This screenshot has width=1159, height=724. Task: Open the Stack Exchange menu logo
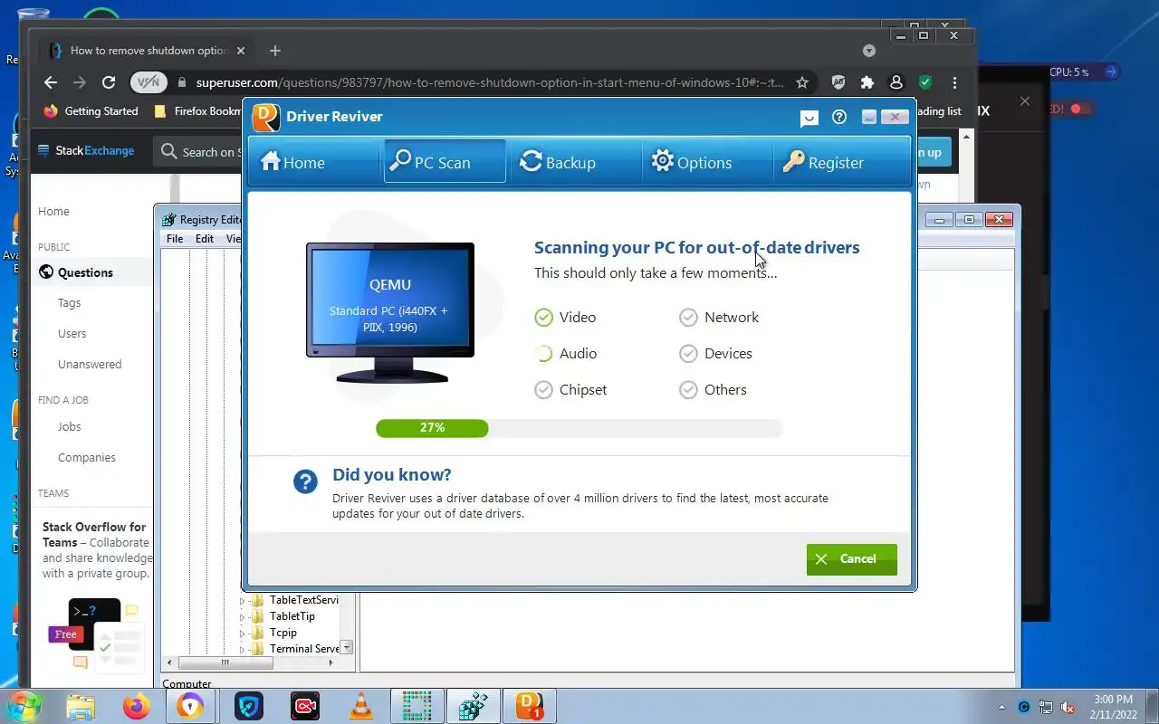coord(86,151)
